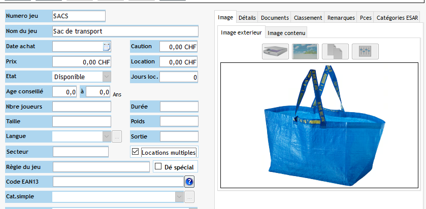The width and height of the screenshot is (426, 209).
Task: Open the Classement tab
Action: click(308, 18)
